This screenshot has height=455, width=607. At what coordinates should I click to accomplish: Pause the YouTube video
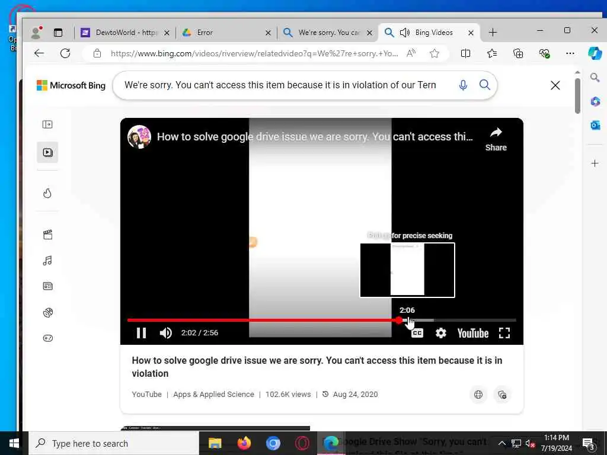point(141,333)
